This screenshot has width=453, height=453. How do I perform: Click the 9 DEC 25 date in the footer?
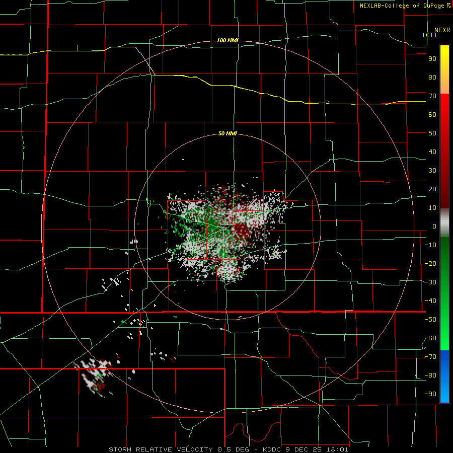(x=305, y=449)
